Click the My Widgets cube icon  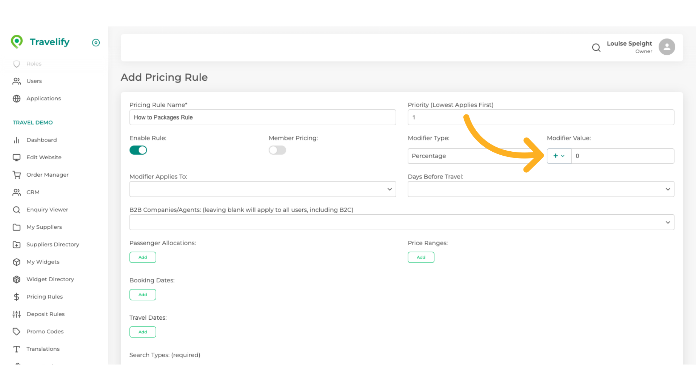point(17,262)
